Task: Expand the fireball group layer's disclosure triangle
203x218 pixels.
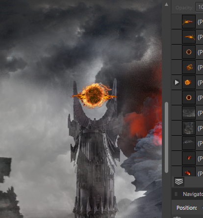Action: pos(177,82)
